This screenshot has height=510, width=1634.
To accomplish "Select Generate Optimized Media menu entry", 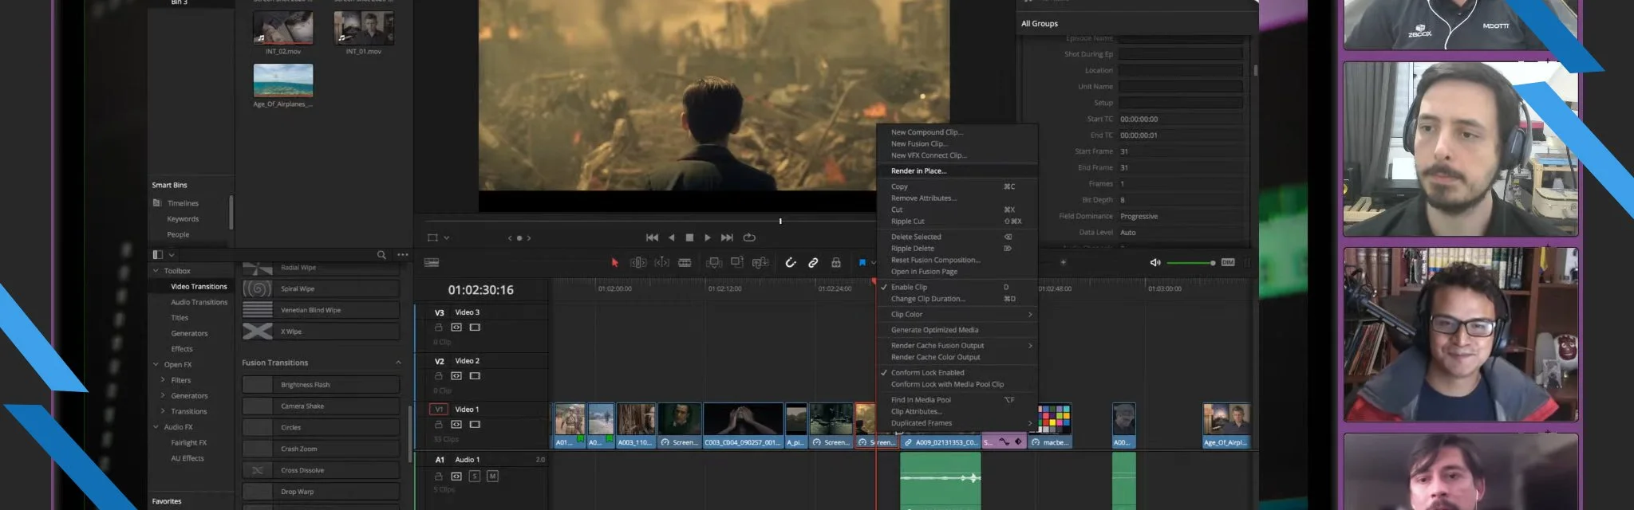I will point(934,330).
